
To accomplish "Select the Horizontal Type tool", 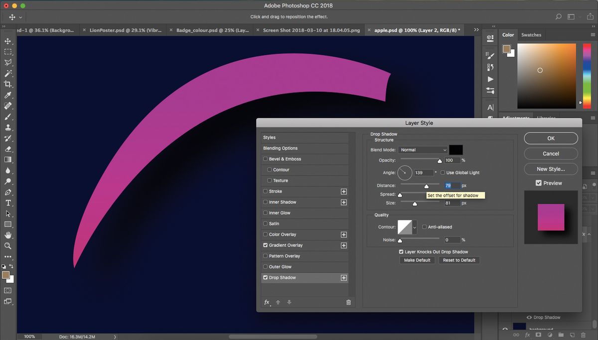I will (8, 204).
